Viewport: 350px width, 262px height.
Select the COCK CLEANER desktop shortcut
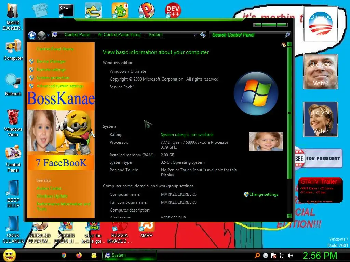[x=13, y=230]
